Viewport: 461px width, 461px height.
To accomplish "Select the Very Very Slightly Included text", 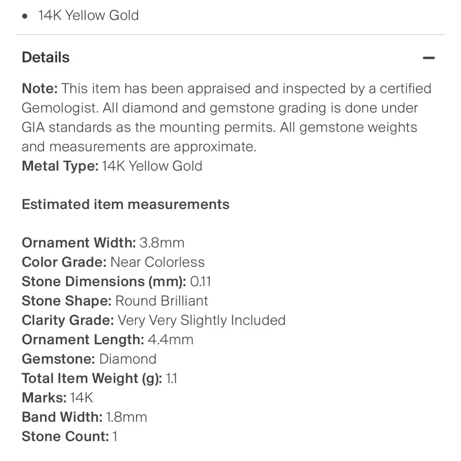I will [x=201, y=320].
